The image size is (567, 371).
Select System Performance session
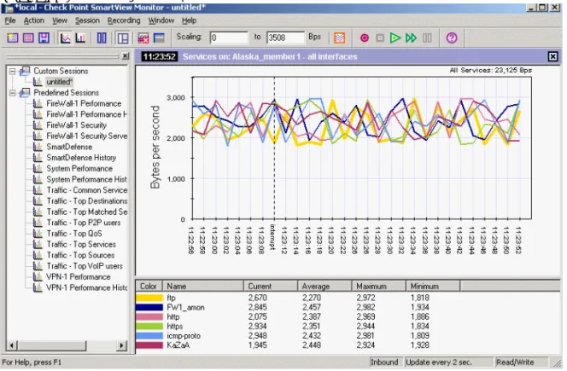pos(79,169)
